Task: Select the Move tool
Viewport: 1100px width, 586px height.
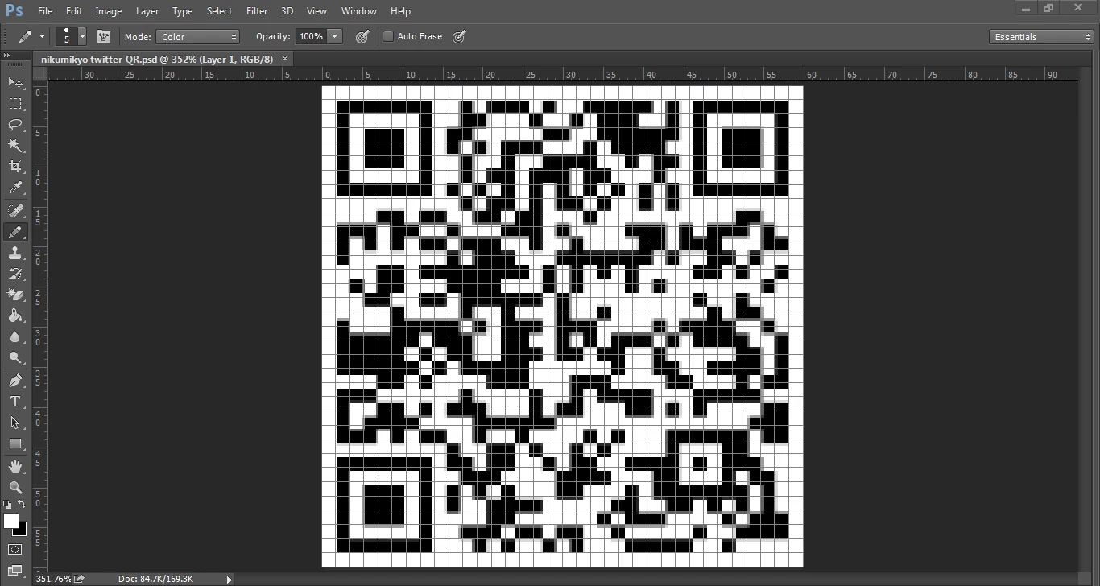Action: (15, 82)
